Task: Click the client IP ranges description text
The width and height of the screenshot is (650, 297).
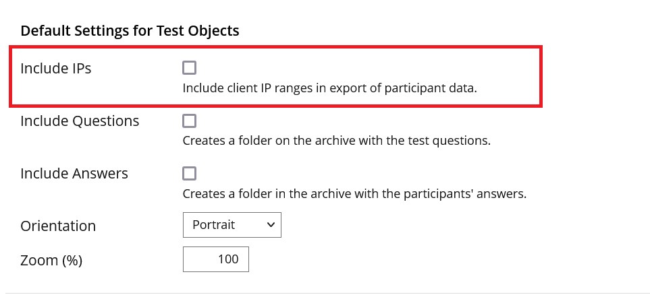Action: [330, 88]
